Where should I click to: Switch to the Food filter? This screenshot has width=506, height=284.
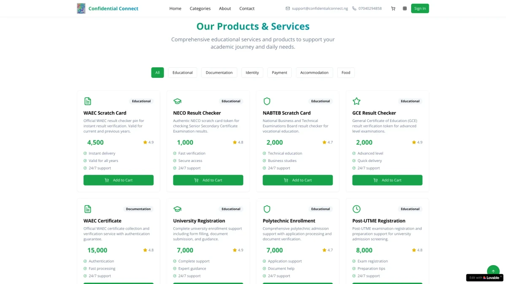(346, 73)
